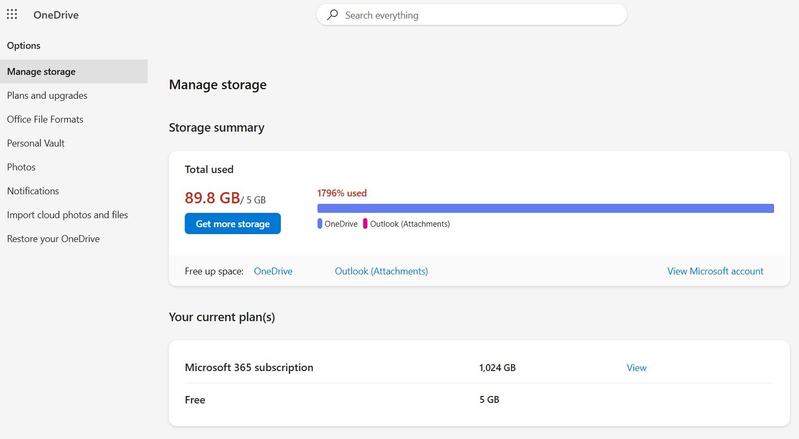Open the app launcher grid icon

coord(12,14)
